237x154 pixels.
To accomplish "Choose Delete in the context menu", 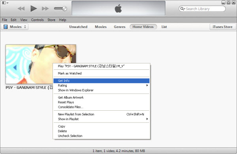I will [102, 131].
